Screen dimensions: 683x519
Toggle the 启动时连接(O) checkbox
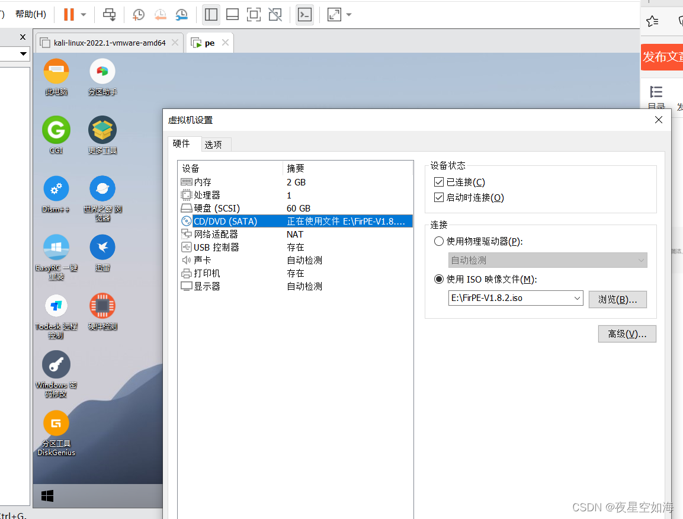click(439, 197)
